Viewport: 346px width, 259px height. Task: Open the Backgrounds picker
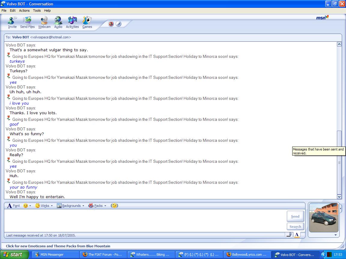coord(69,206)
